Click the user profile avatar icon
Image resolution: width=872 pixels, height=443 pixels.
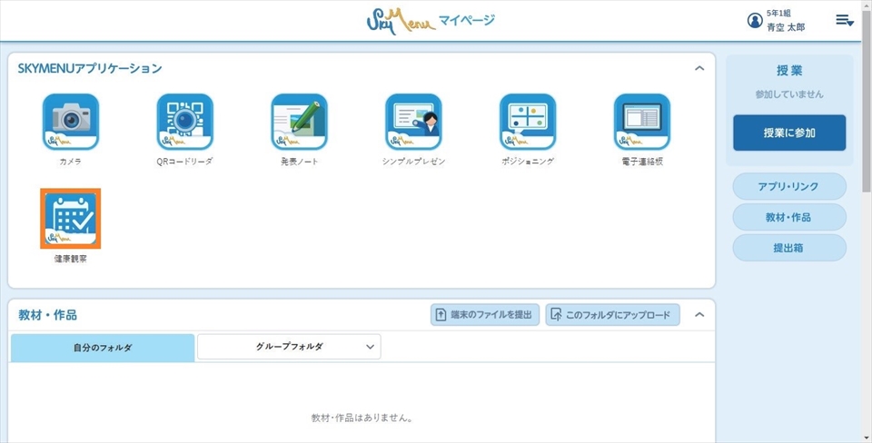pos(754,21)
